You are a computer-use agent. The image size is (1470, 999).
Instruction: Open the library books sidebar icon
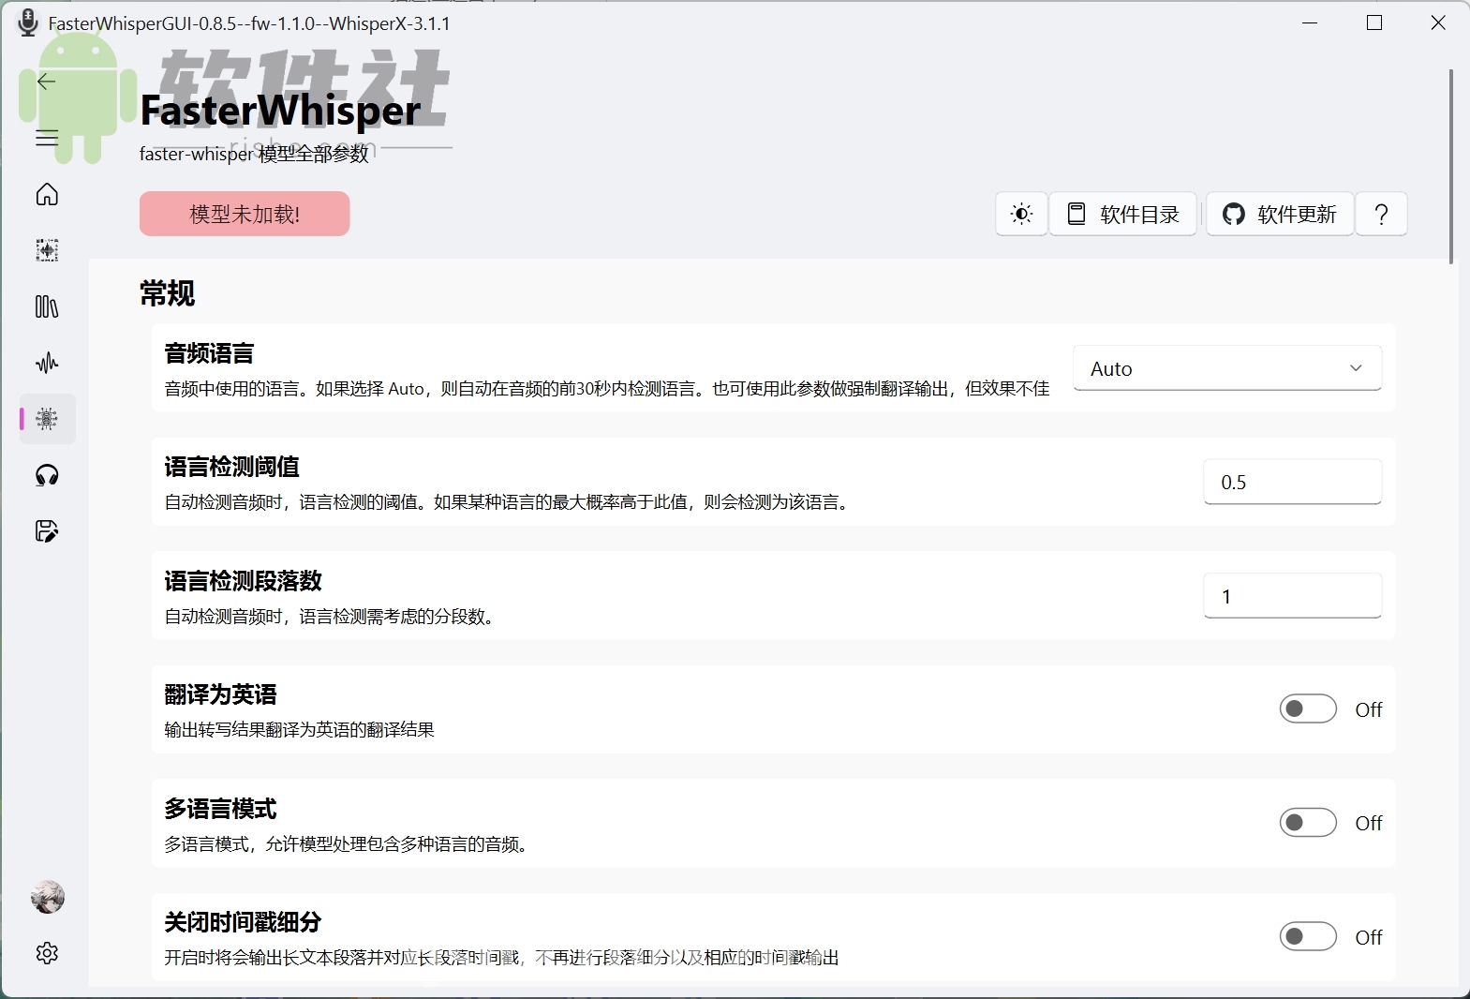47,306
